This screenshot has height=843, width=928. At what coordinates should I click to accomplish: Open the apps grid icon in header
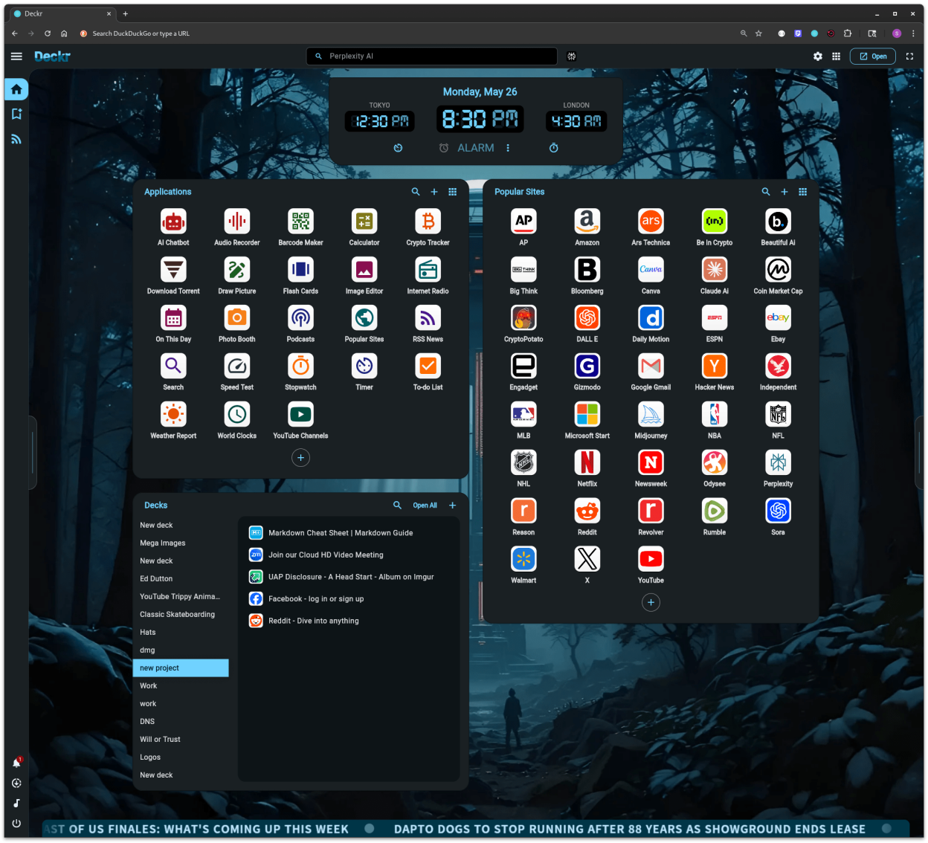coord(837,56)
